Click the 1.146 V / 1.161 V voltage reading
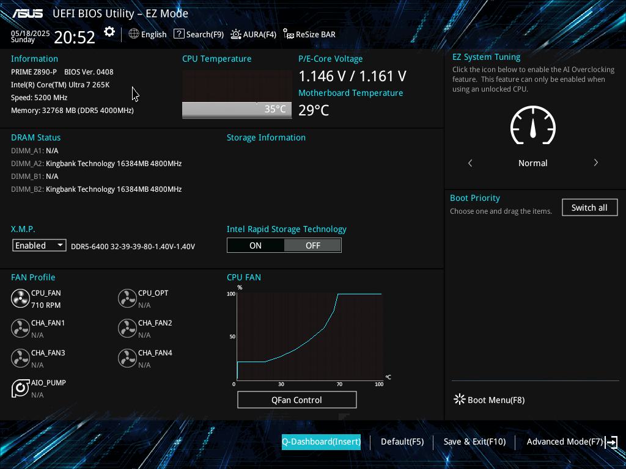626x469 pixels. point(352,76)
